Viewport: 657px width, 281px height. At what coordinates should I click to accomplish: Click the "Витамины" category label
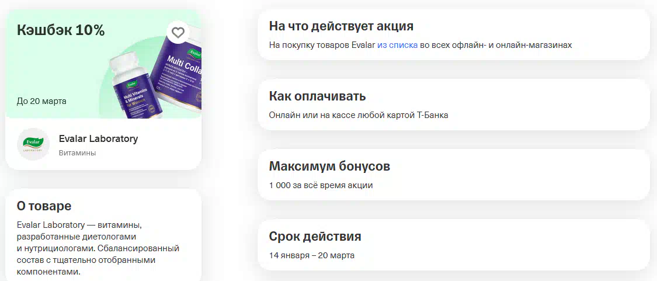coord(78,152)
